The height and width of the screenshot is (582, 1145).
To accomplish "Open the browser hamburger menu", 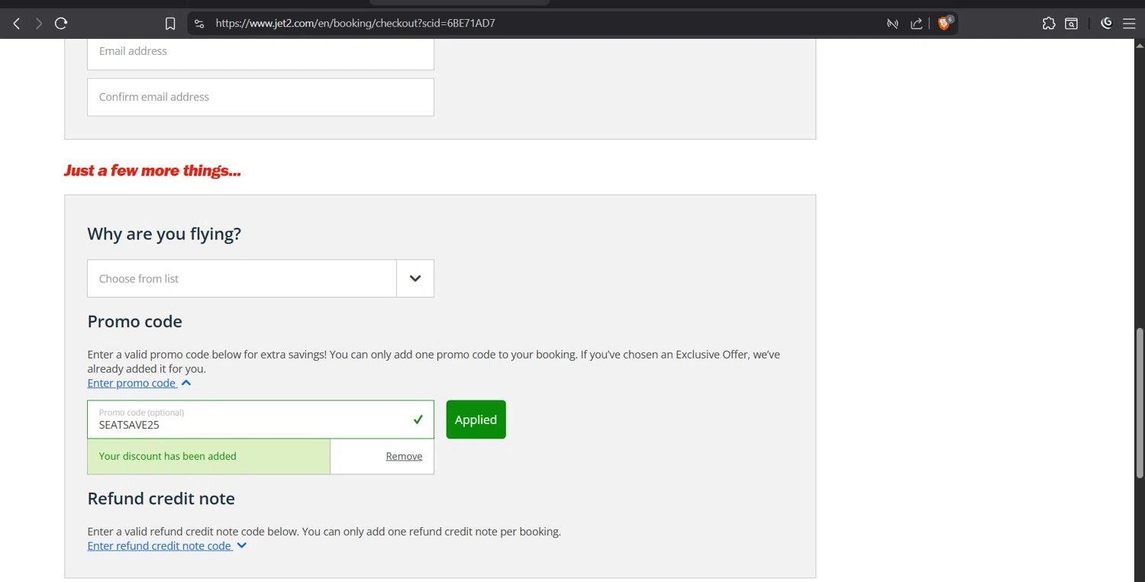I will coord(1129,24).
